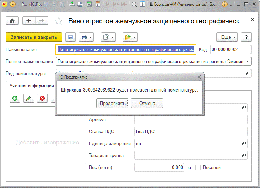Screen dimensions: 260x188
Task: Click the Добавить изображение area
Action: (47, 142)
